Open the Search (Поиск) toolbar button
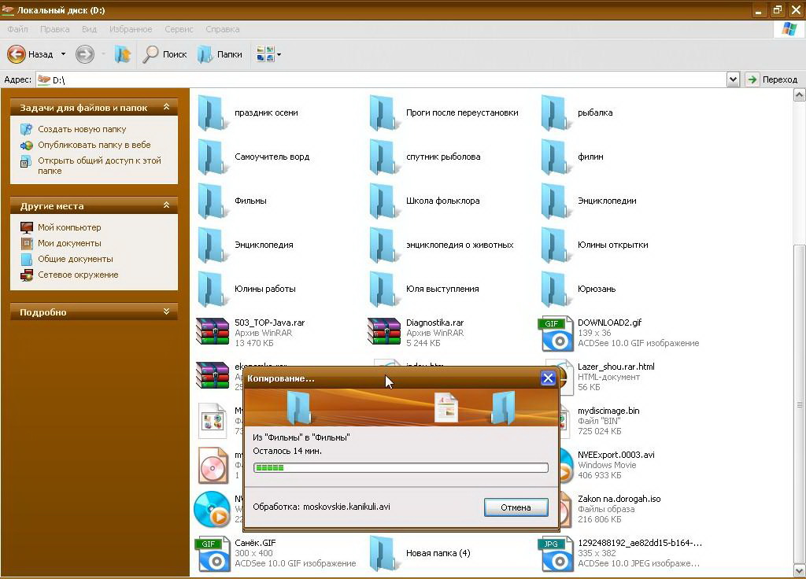The width and height of the screenshot is (806, 579). 165,54
